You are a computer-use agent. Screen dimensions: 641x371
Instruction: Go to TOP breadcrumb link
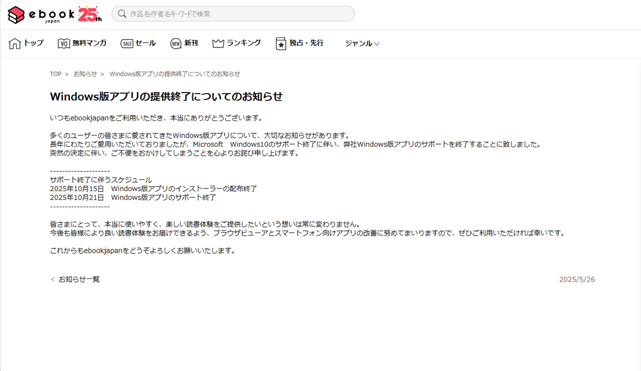point(56,74)
